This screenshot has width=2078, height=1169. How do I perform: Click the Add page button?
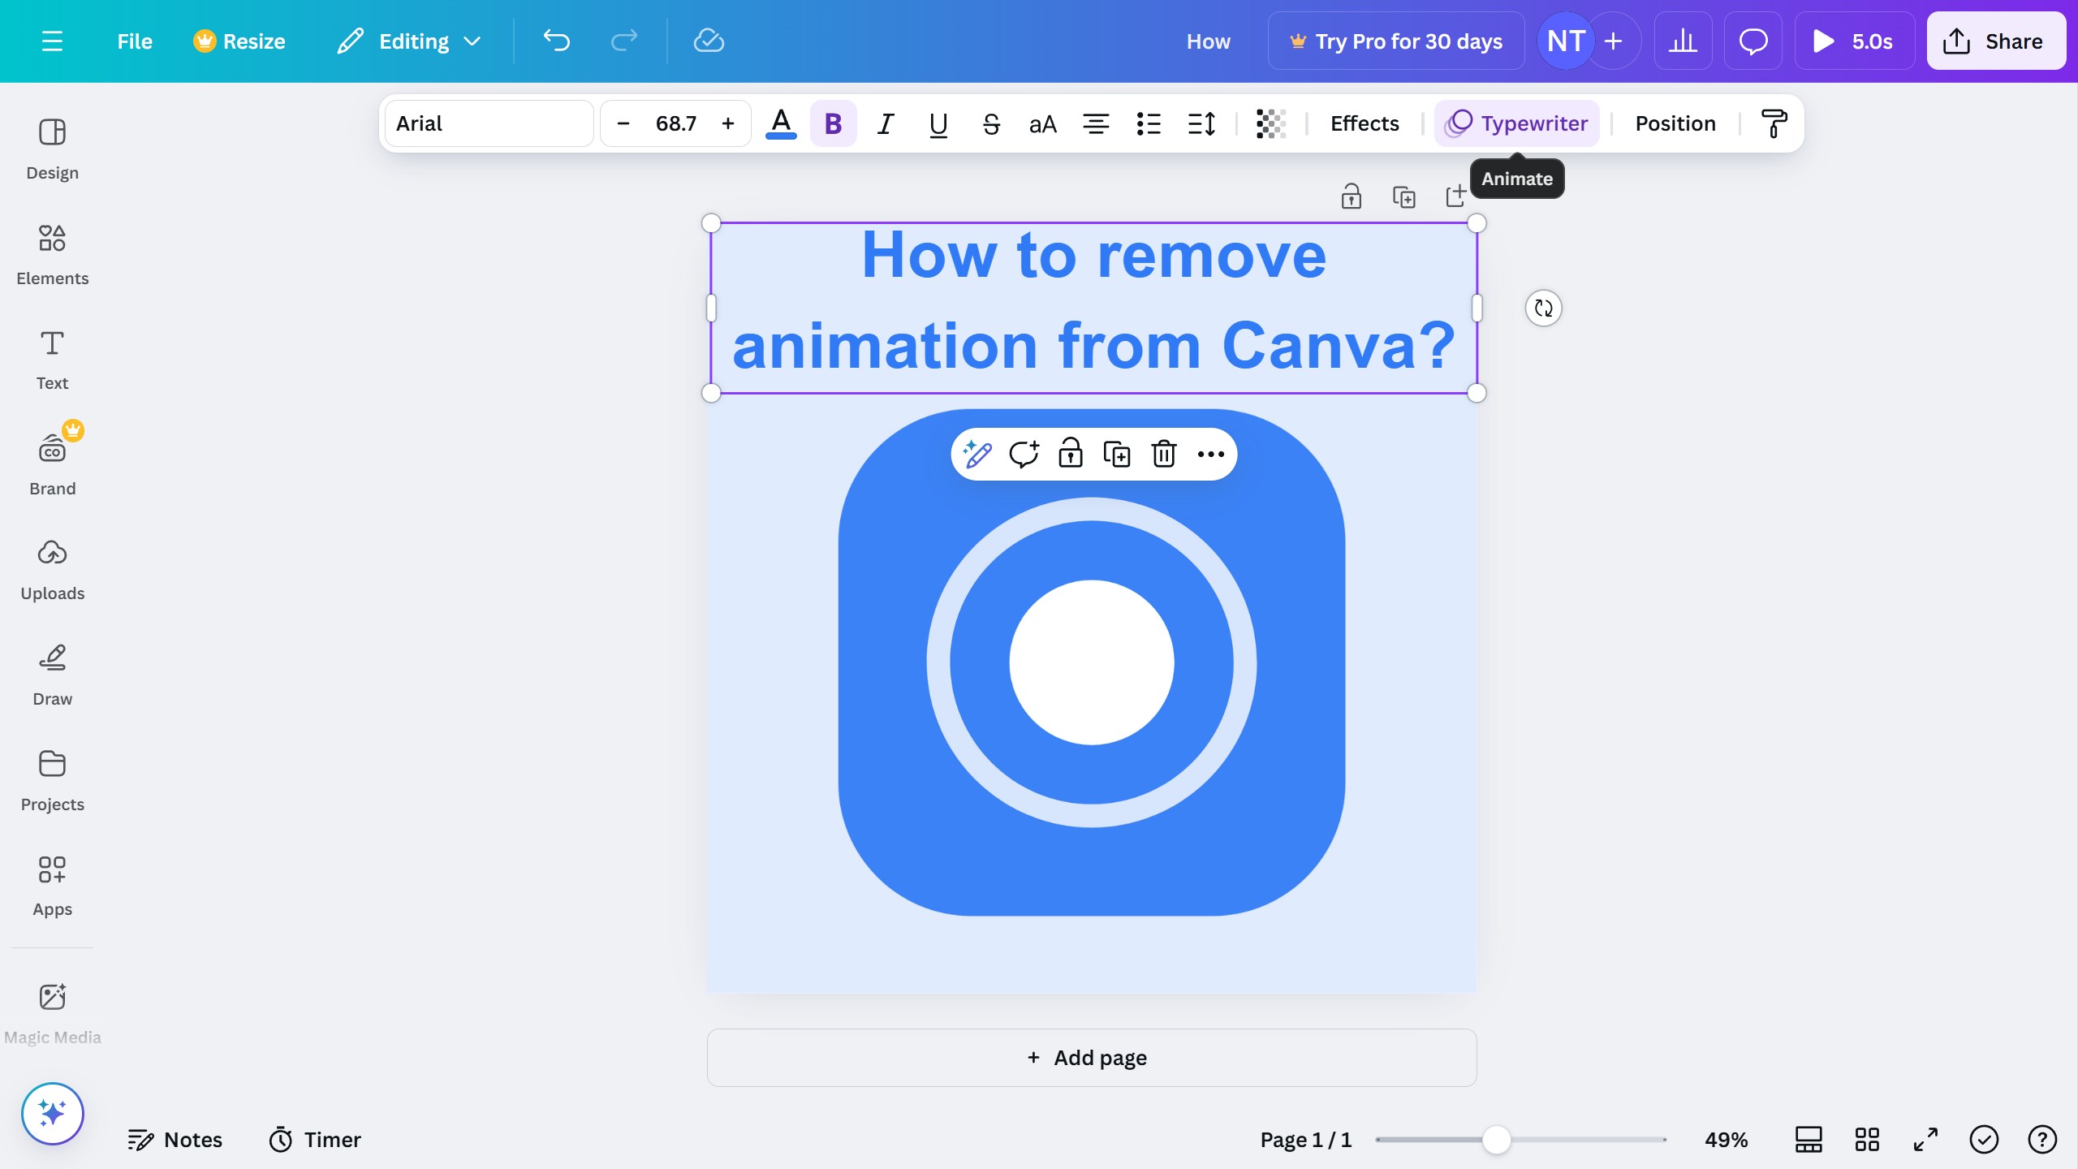click(1091, 1058)
